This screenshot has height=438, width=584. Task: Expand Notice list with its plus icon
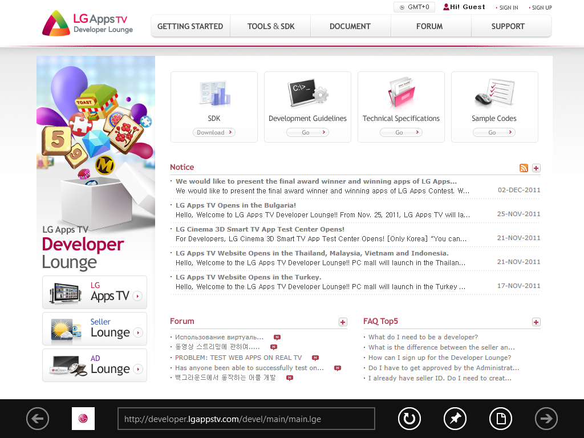[536, 168]
